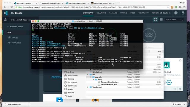The width and height of the screenshot is (190, 107).
Task: Open the Chrome menu icon
Action: coord(184,7)
